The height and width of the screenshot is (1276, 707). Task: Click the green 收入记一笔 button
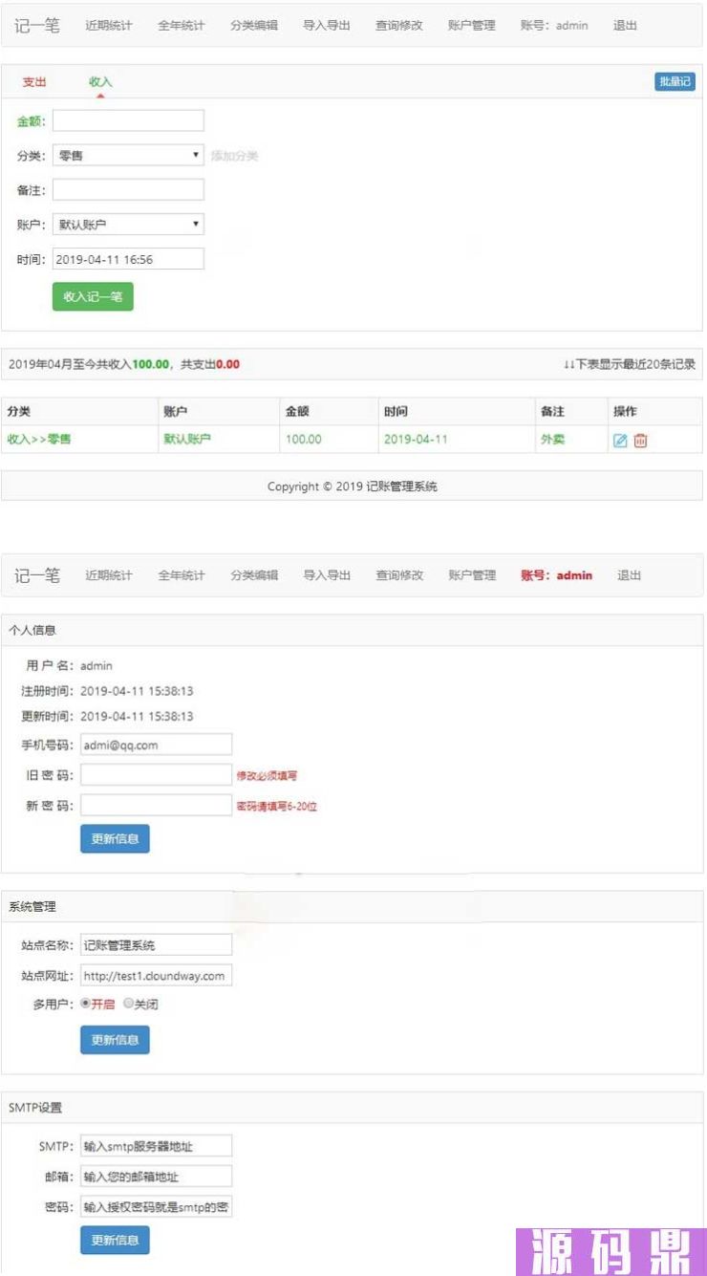click(x=93, y=296)
